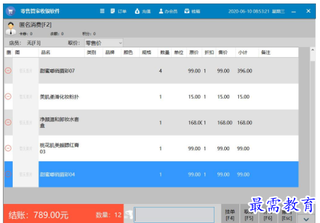Click the 数量 column header
320x223 pixels.
click(x=165, y=53)
